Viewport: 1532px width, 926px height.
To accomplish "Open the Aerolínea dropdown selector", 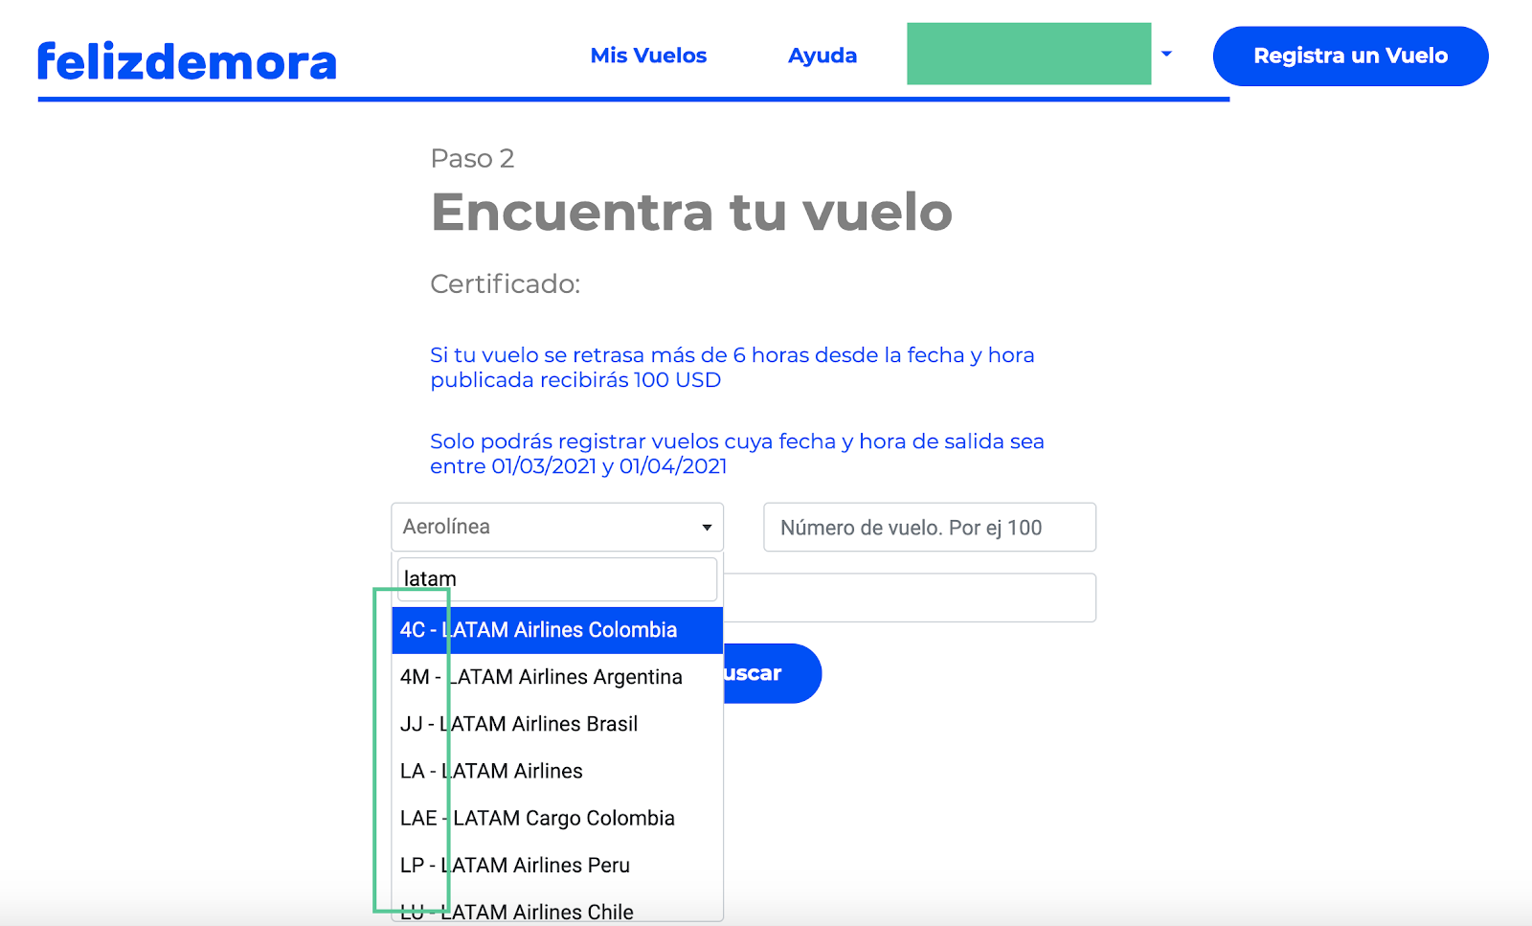I will (x=557, y=527).
